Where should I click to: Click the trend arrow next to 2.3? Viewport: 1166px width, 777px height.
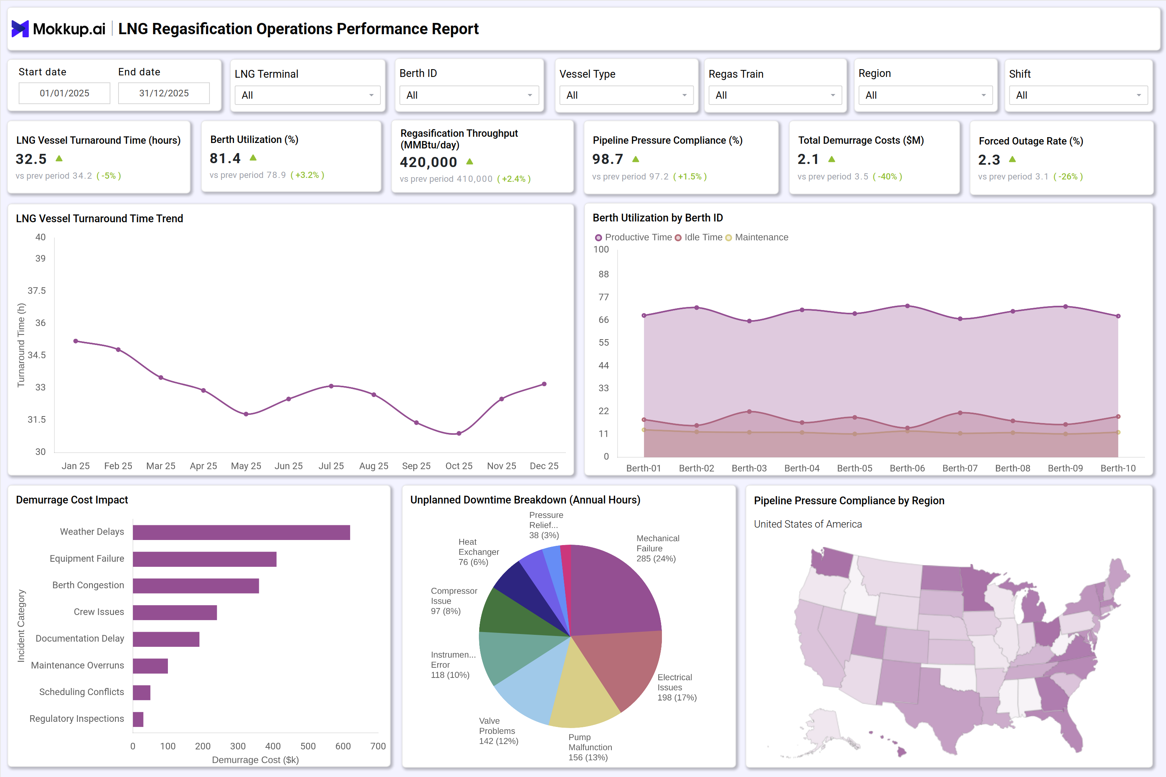click(1012, 160)
